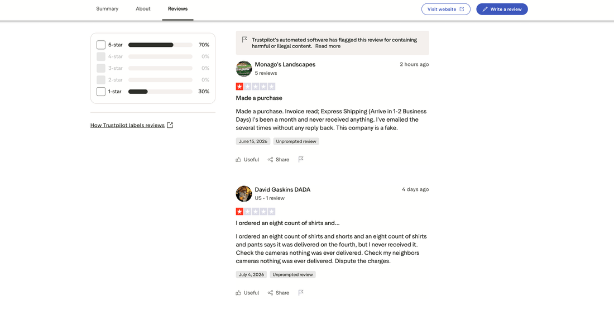Click the June 15, 2026 date tag
This screenshot has height=315, width=614.
click(253, 141)
